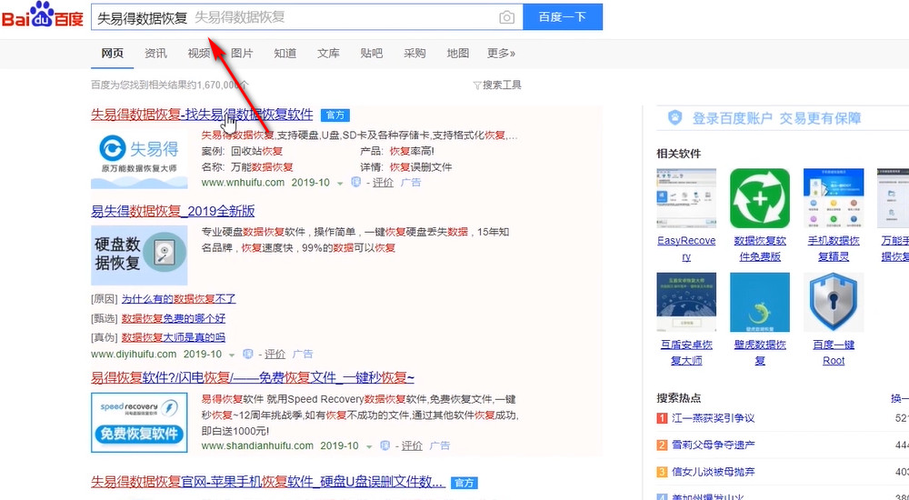The height and width of the screenshot is (500, 909).
Task: Open the www.wnhuifu.com URL text
Action: tap(243, 182)
